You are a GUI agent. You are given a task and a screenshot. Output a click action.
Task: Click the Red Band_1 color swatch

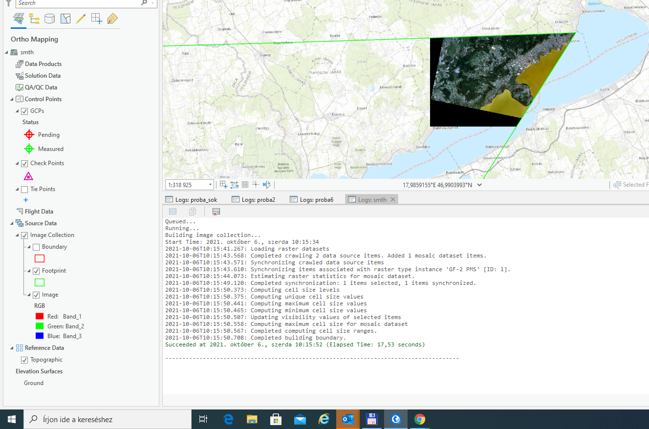pos(40,317)
